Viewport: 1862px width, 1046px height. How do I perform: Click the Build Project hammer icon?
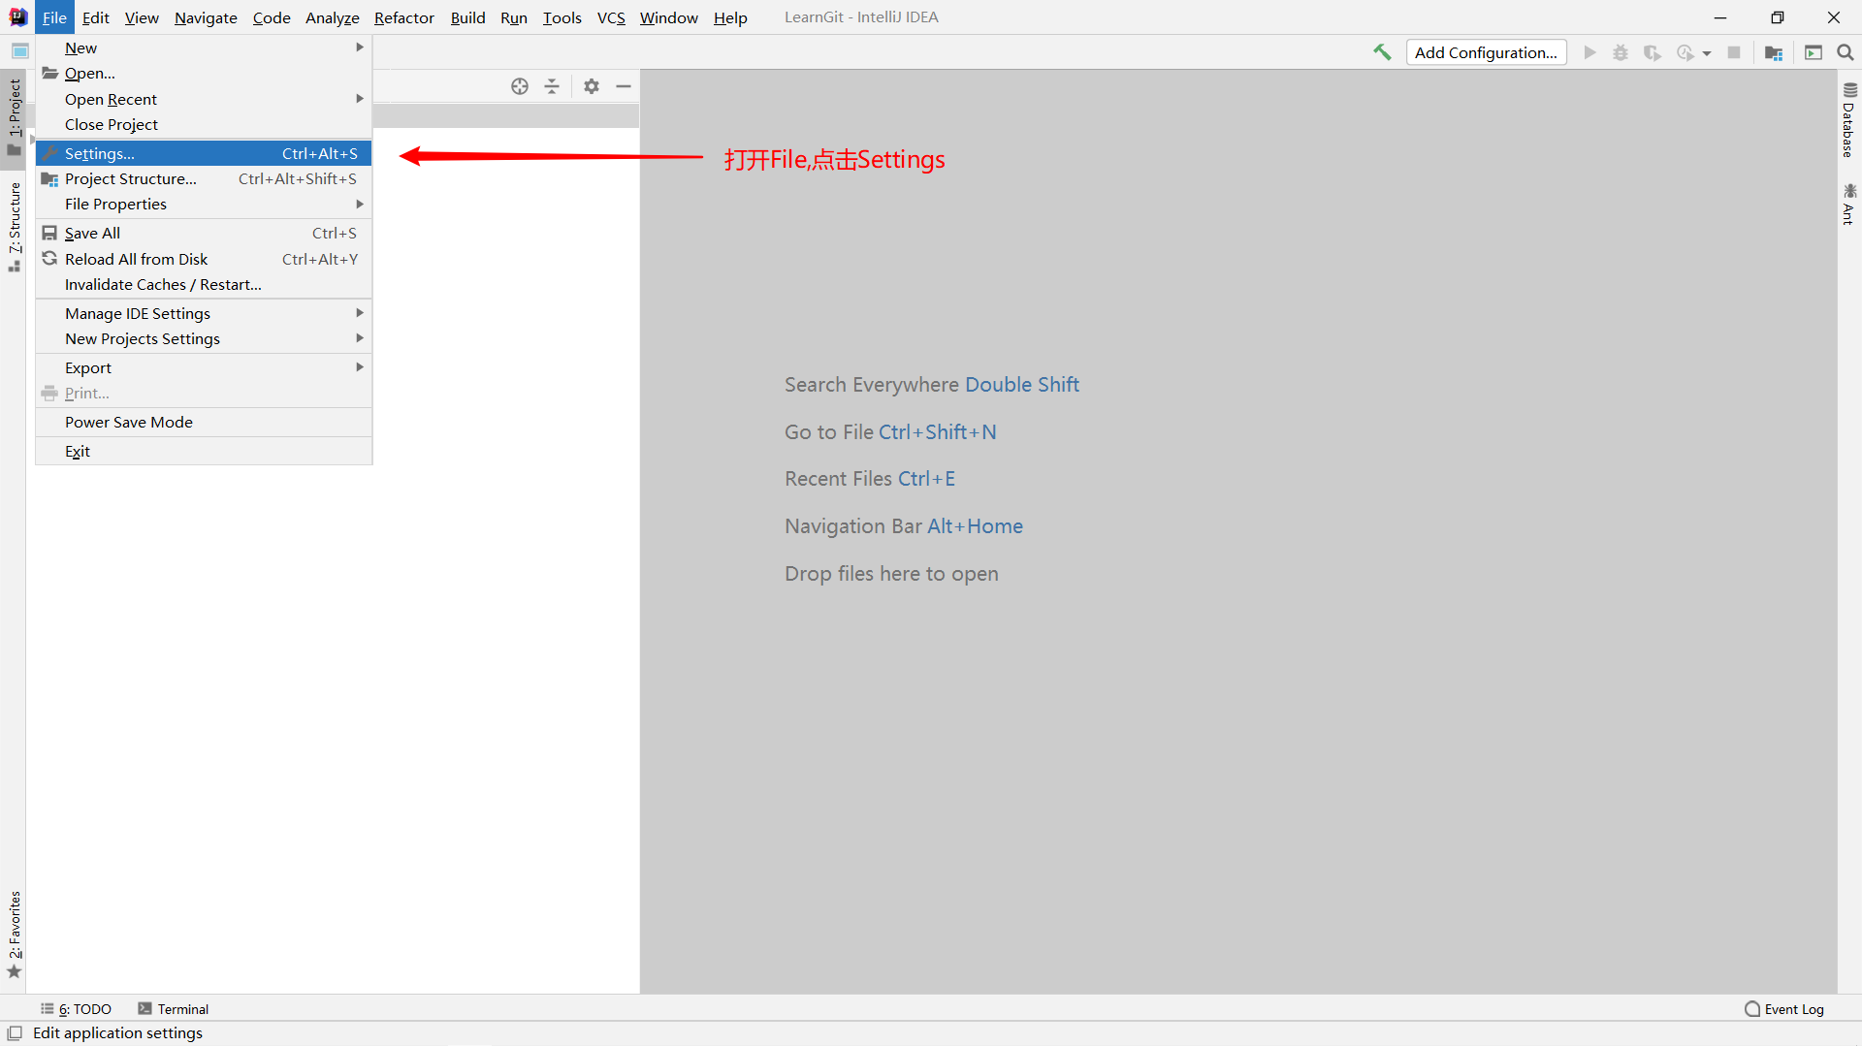point(1382,52)
